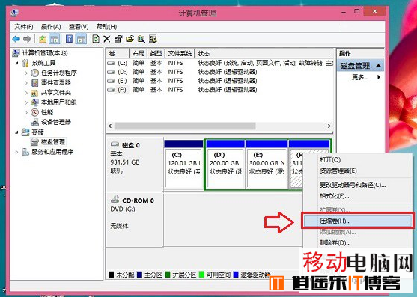Image resolution: width=417 pixels, height=297 pixels.
Task: Click the Help question mark toolbar icon
Action: click(x=69, y=40)
